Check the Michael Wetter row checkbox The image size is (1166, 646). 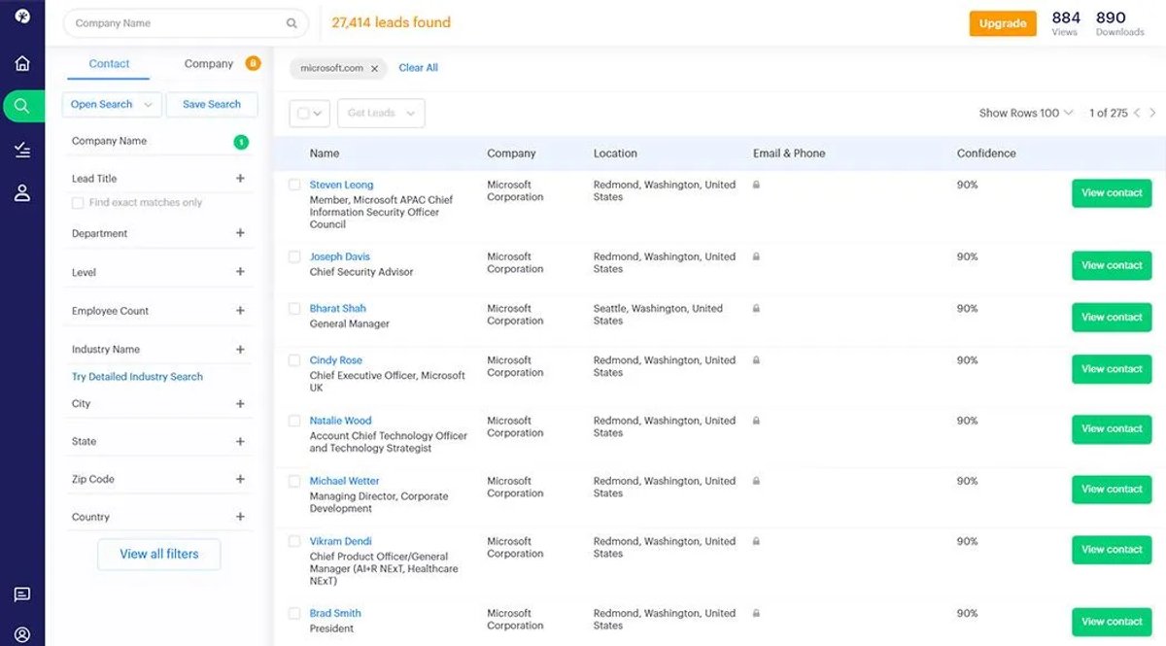pyautogui.click(x=294, y=481)
